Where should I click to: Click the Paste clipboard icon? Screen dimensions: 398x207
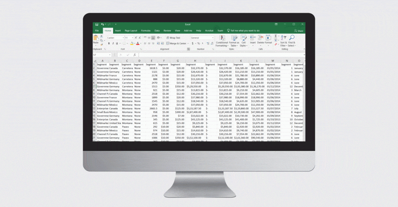point(96,38)
